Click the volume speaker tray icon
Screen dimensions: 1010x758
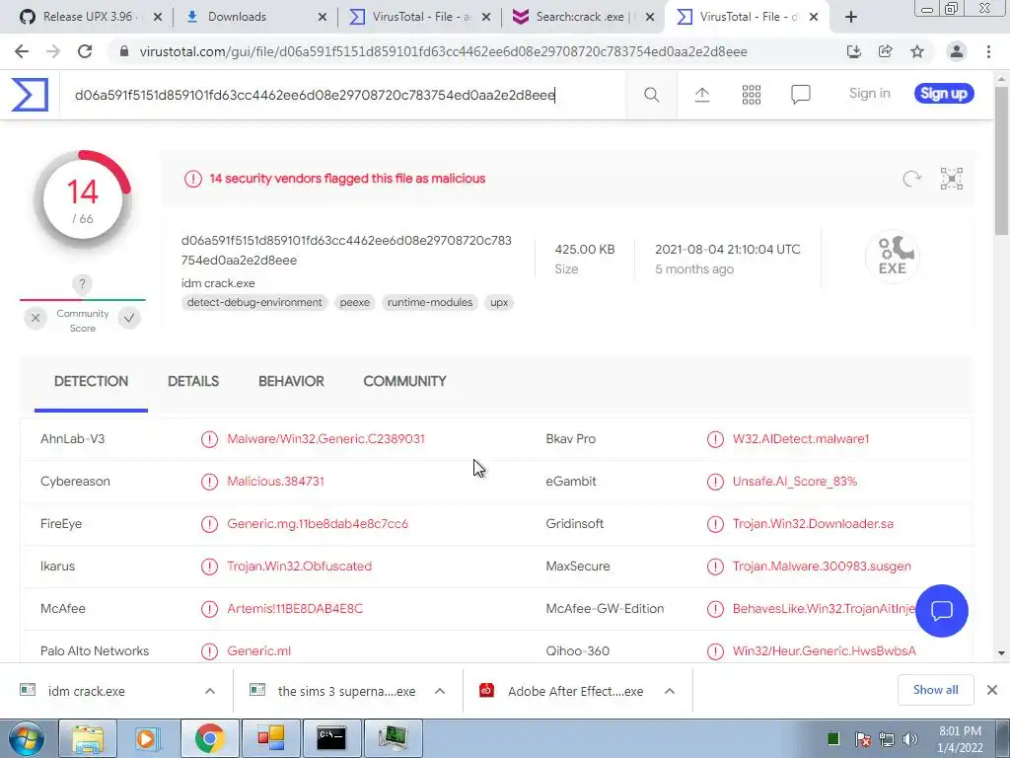(910, 739)
